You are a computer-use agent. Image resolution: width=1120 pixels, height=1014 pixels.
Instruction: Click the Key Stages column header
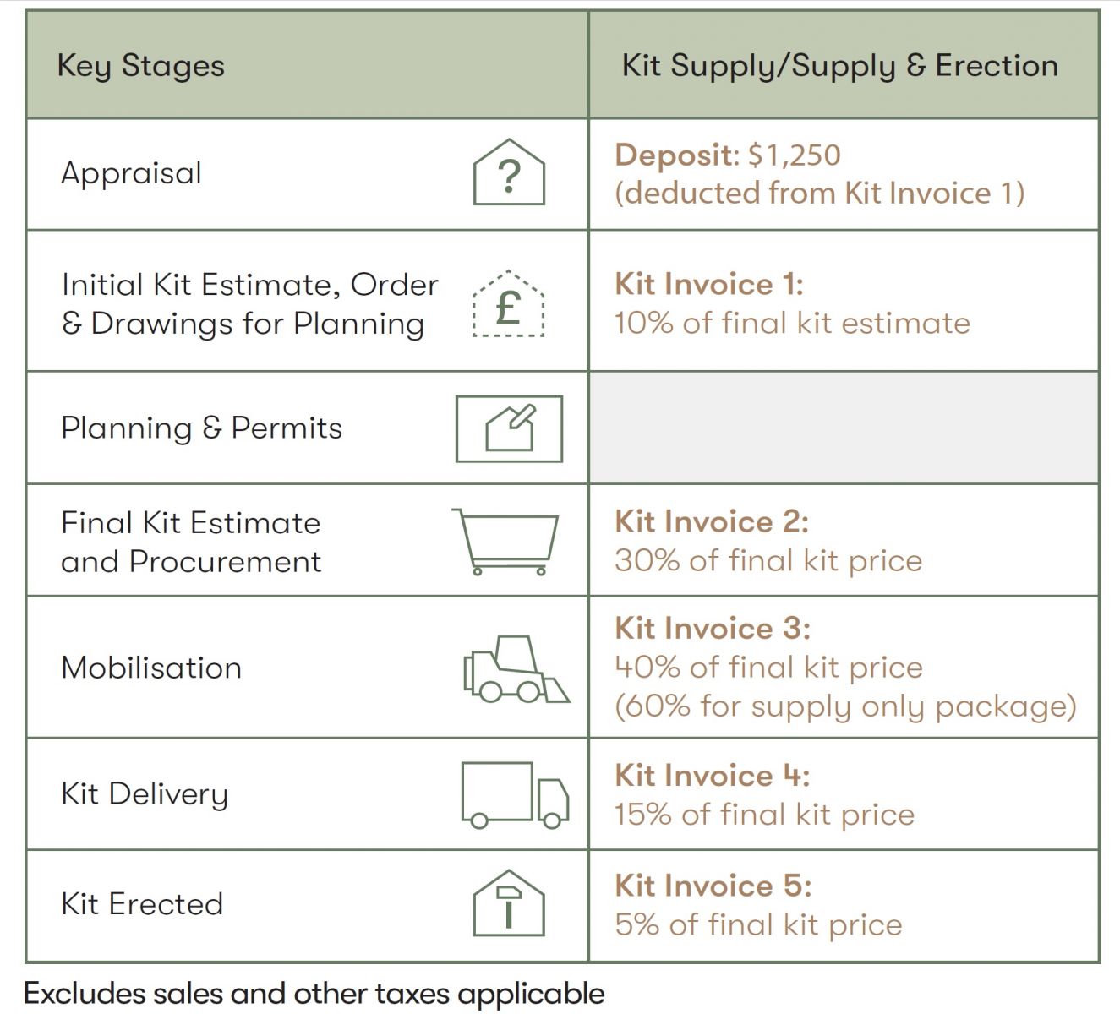tap(140, 66)
